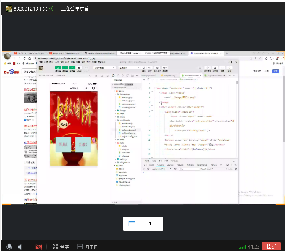Open the 文件 menu in DevTools
The width and height of the screenshot is (286, 251).
click(46, 62)
